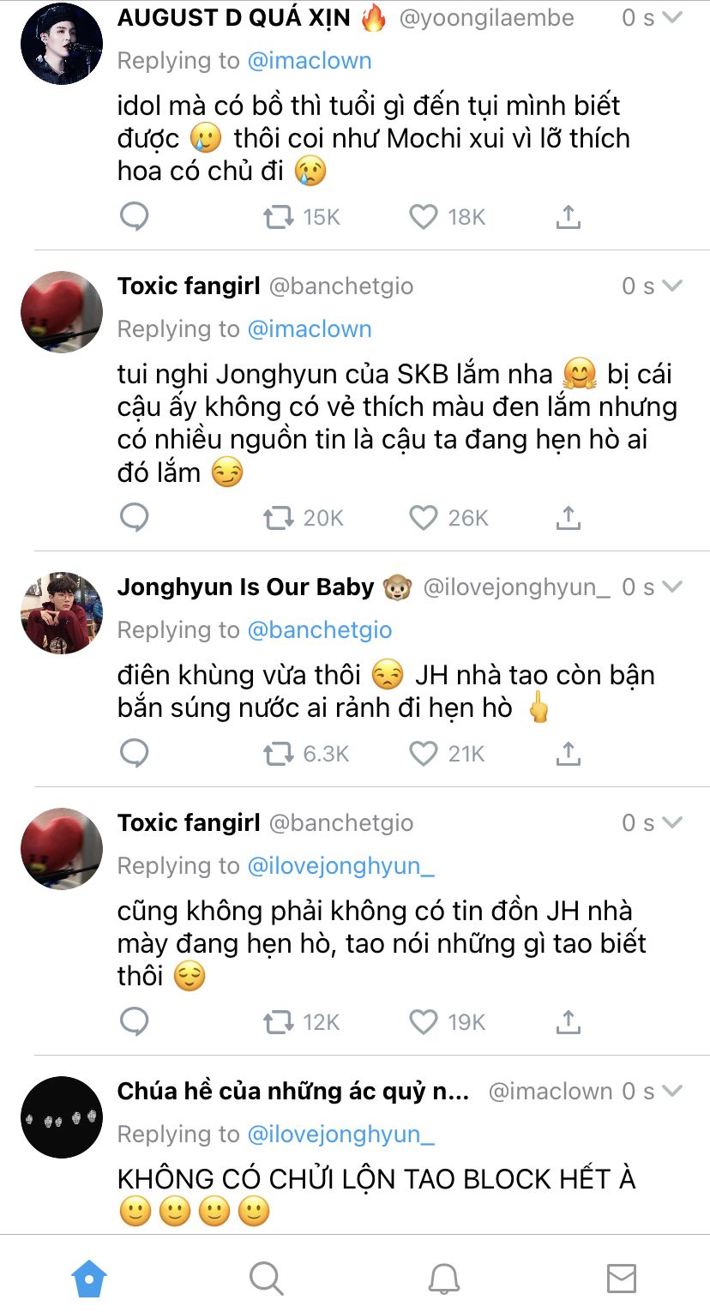
Task: Open the Search tab
Action: (x=266, y=1279)
